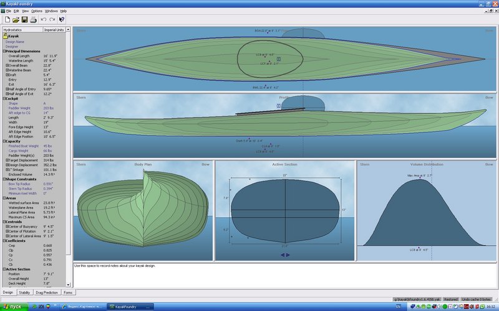Undo the last edit
The image size is (499, 311).
click(x=44, y=20)
